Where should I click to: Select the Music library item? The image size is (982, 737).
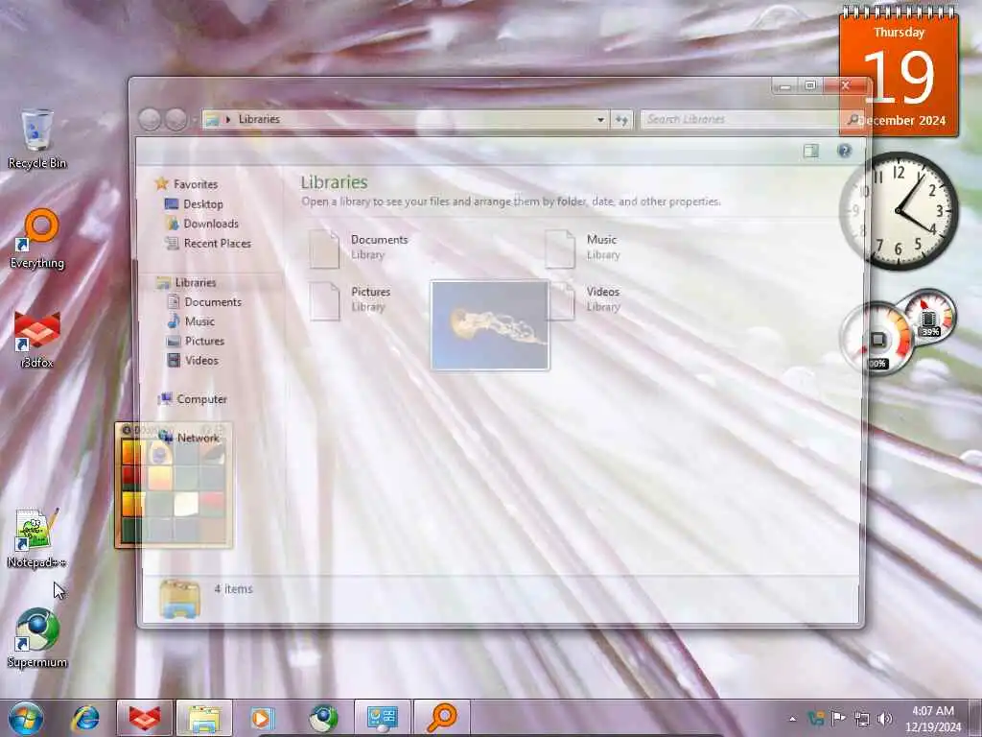tap(582, 249)
